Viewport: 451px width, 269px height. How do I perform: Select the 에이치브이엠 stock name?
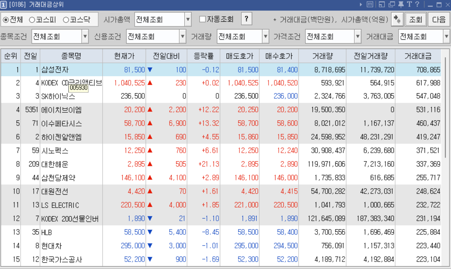tap(62, 110)
